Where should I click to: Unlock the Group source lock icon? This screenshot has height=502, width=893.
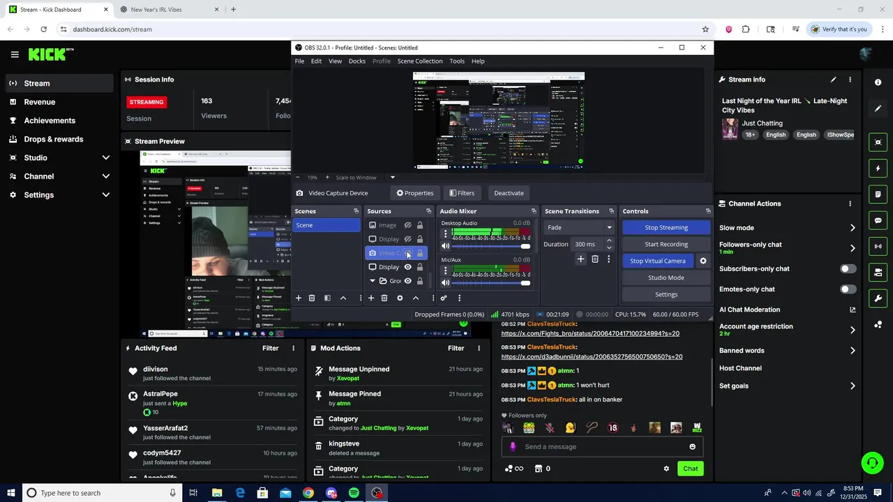(x=420, y=281)
